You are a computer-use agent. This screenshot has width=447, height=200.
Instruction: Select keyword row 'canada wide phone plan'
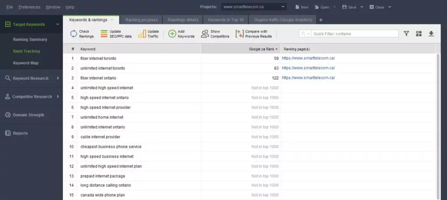[249, 195]
